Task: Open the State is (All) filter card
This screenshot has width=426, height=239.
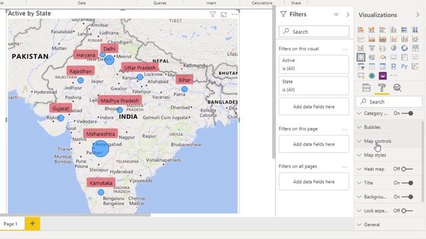Action: click(x=314, y=86)
